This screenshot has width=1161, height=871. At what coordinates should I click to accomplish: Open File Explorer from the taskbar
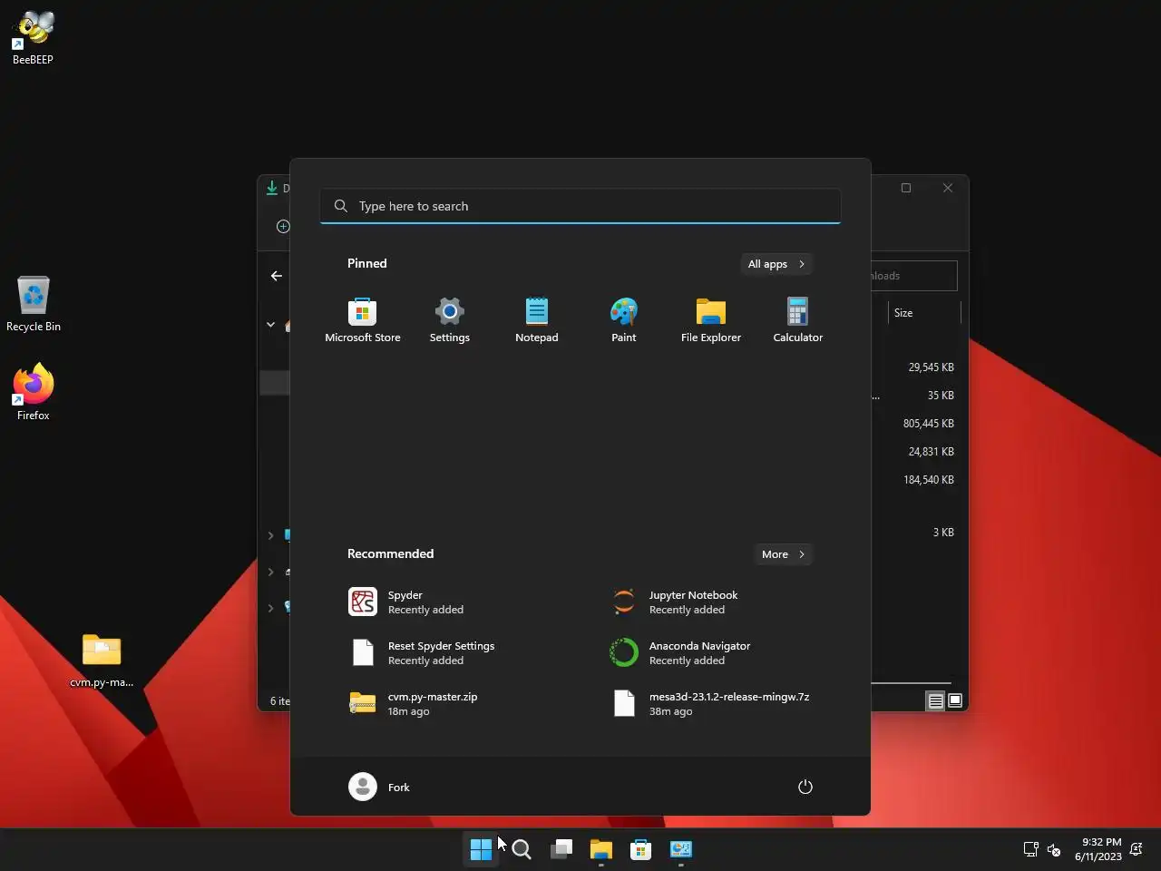[601, 849]
